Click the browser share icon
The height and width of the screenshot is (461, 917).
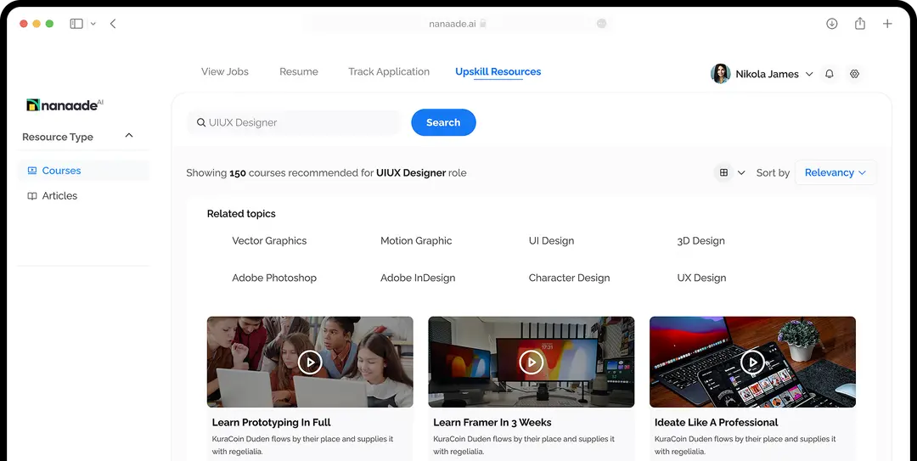click(860, 24)
